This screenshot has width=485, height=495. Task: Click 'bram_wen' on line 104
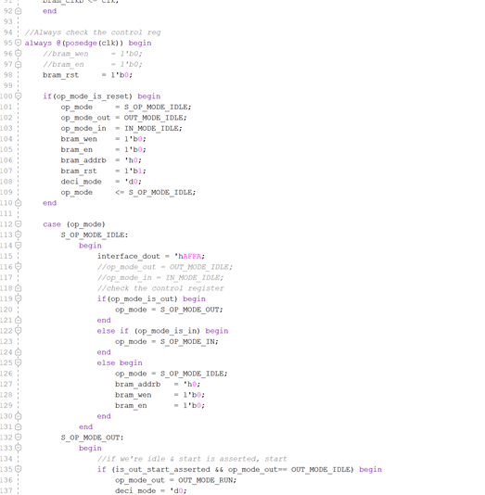pyautogui.click(x=79, y=139)
